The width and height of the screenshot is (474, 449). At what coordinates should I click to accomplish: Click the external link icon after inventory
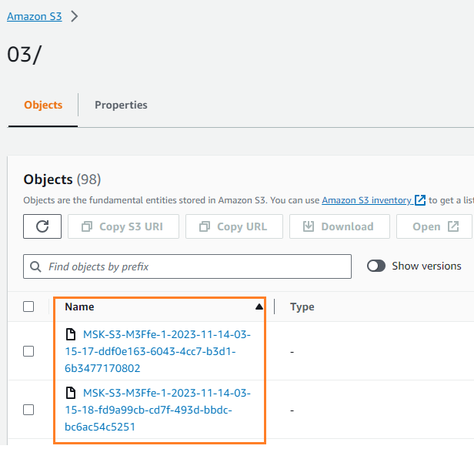[x=420, y=200]
